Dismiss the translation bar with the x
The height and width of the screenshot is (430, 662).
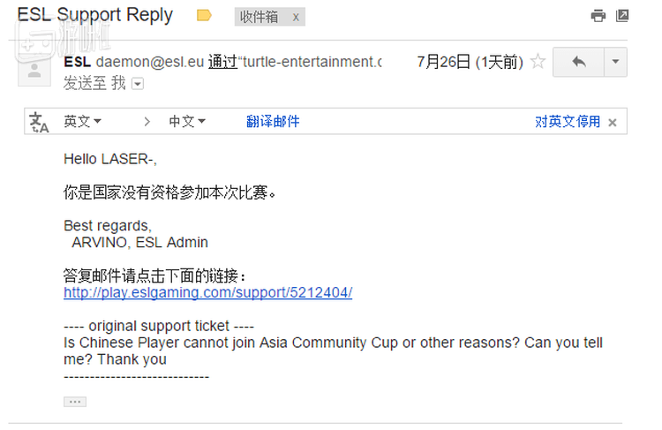pos(613,123)
